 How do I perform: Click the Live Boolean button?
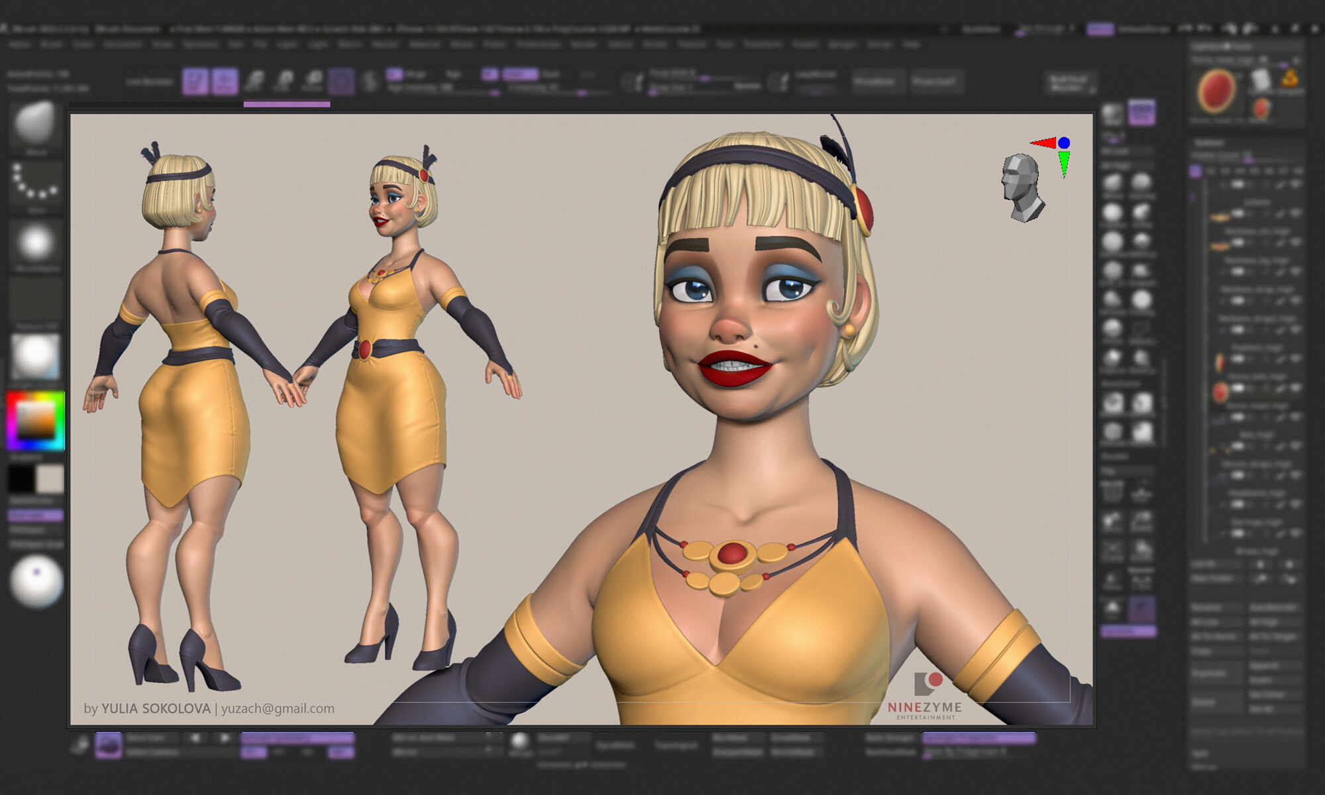coord(149,81)
